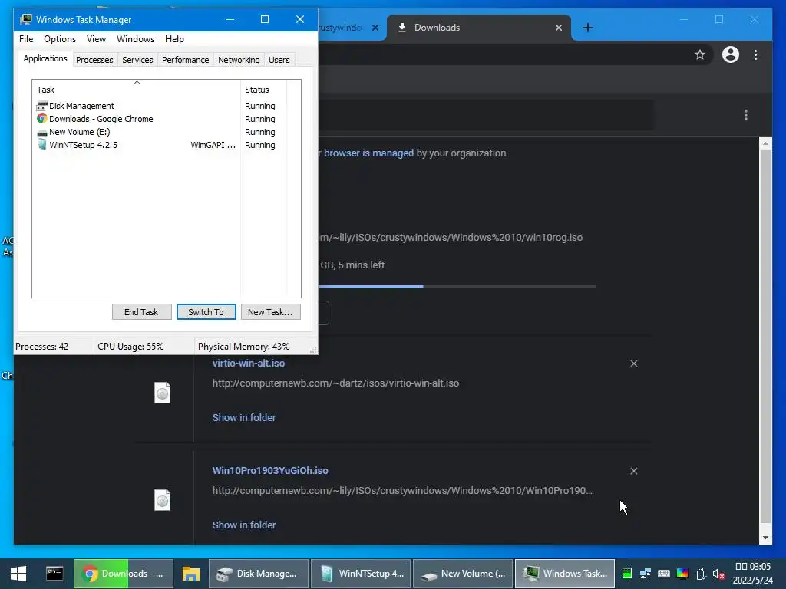Viewport: 786px width, 589px height.
Task: Switch to the Processes tab
Action: (94, 60)
